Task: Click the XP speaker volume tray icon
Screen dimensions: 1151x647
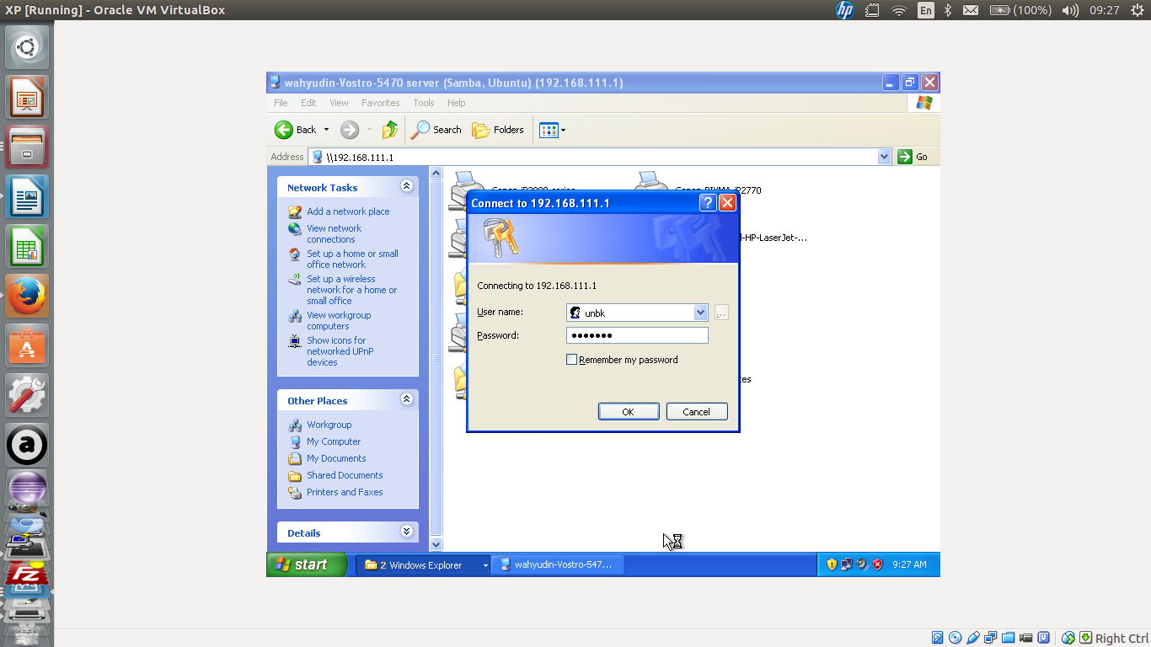Action: (x=862, y=564)
